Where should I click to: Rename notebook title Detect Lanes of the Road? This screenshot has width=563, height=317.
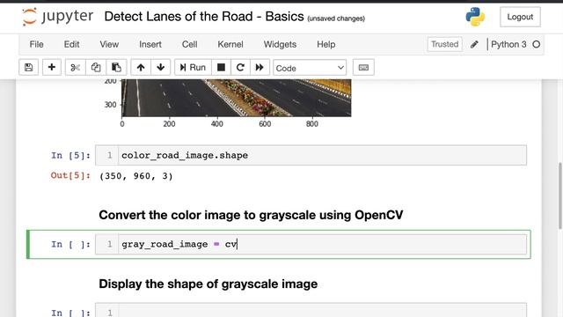coord(204,17)
